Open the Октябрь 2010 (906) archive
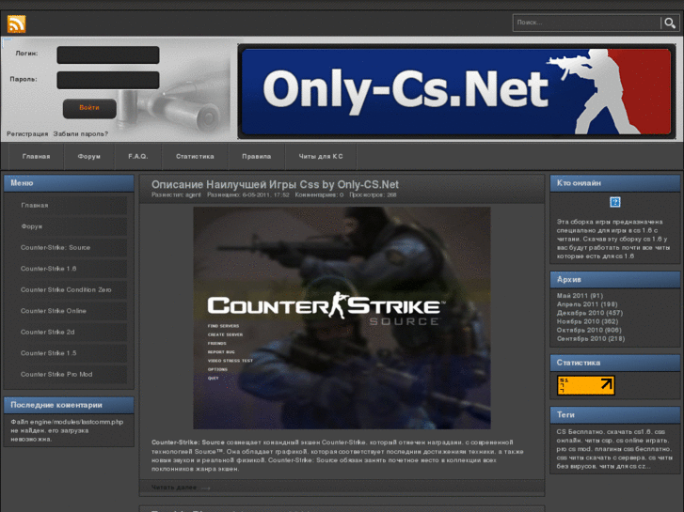Viewport: 684px width, 512px height. [589, 331]
